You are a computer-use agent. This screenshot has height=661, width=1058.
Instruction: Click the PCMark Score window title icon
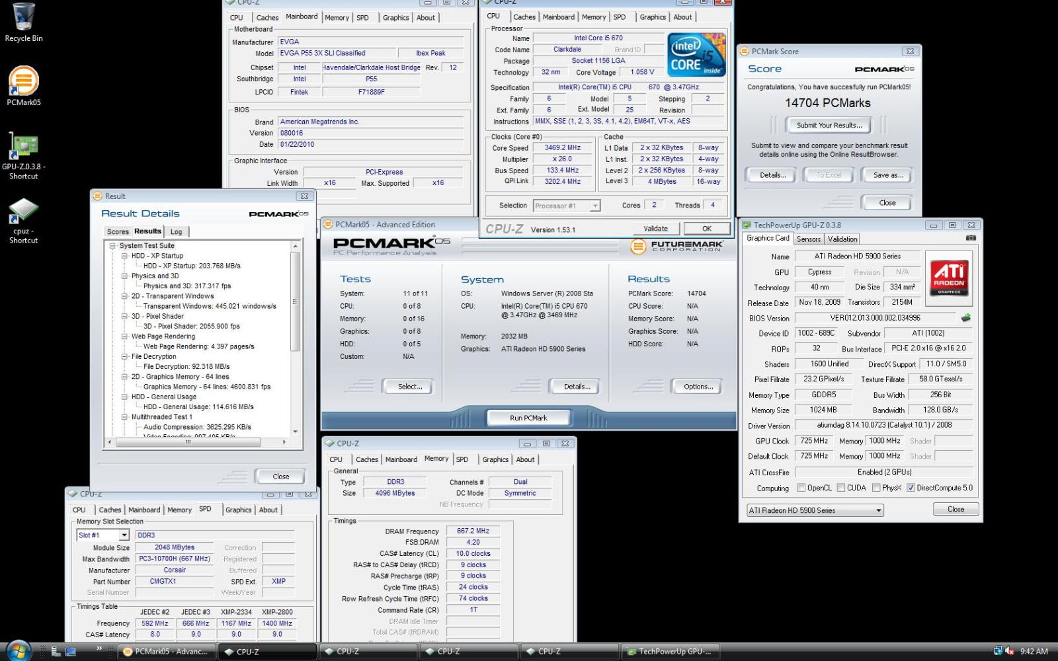pos(745,51)
